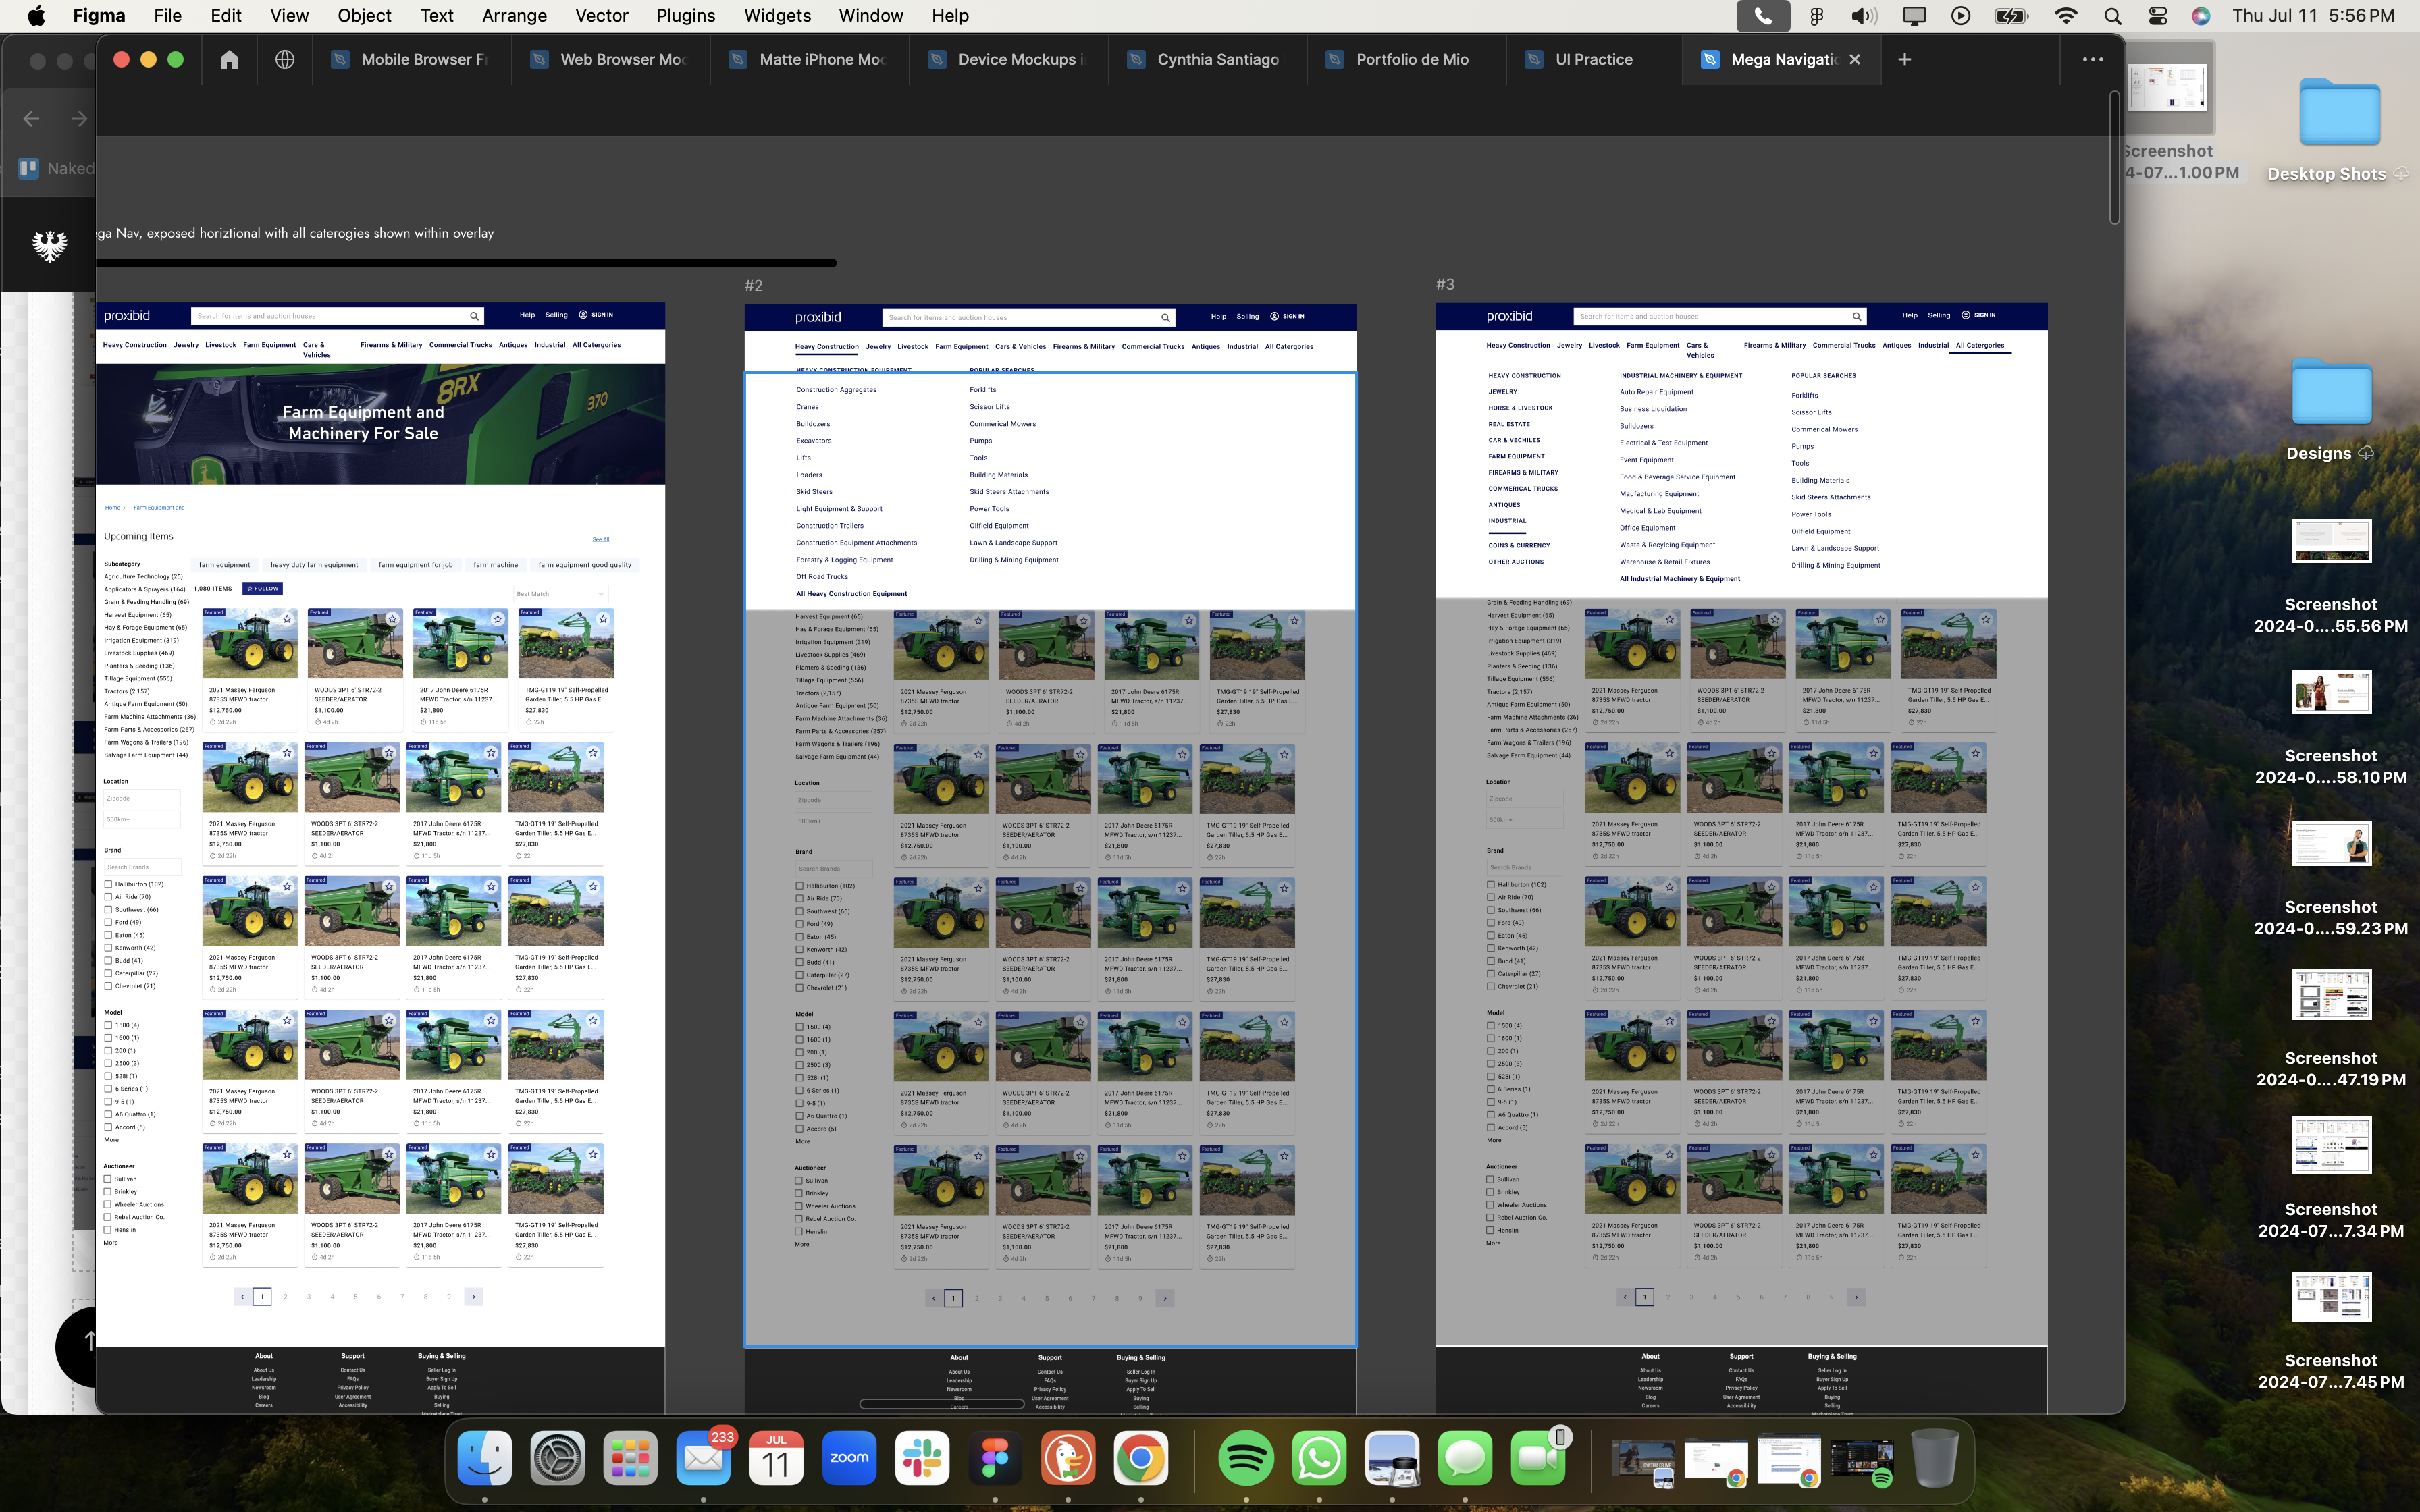This screenshot has width=2420, height=1512.
Task: Launch Google Chrome from the Dock
Action: pyautogui.click(x=1141, y=1459)
